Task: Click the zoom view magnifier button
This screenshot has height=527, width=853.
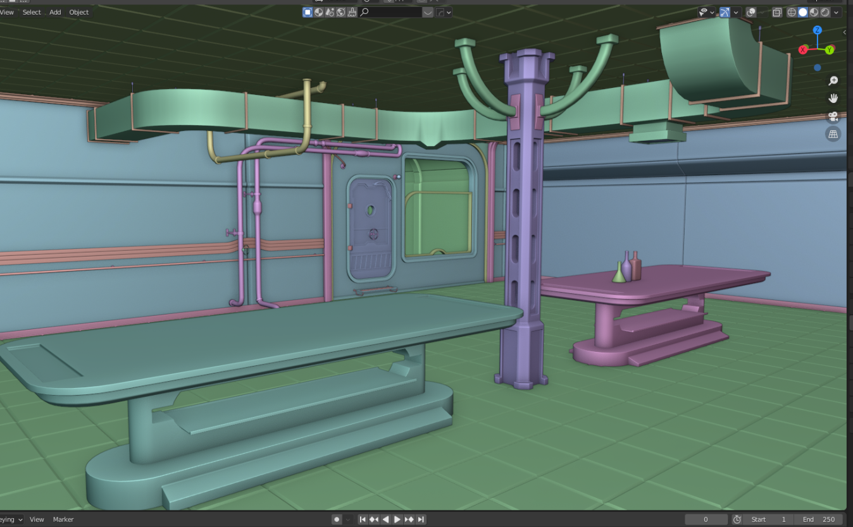Action: click(833, 81)
